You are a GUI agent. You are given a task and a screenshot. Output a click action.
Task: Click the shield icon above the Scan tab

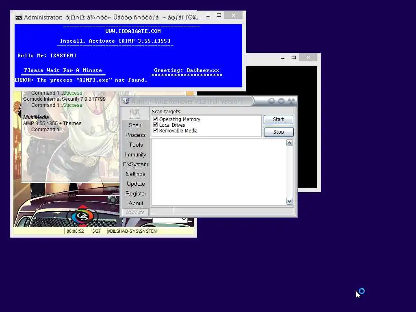(x=135, y=114)
